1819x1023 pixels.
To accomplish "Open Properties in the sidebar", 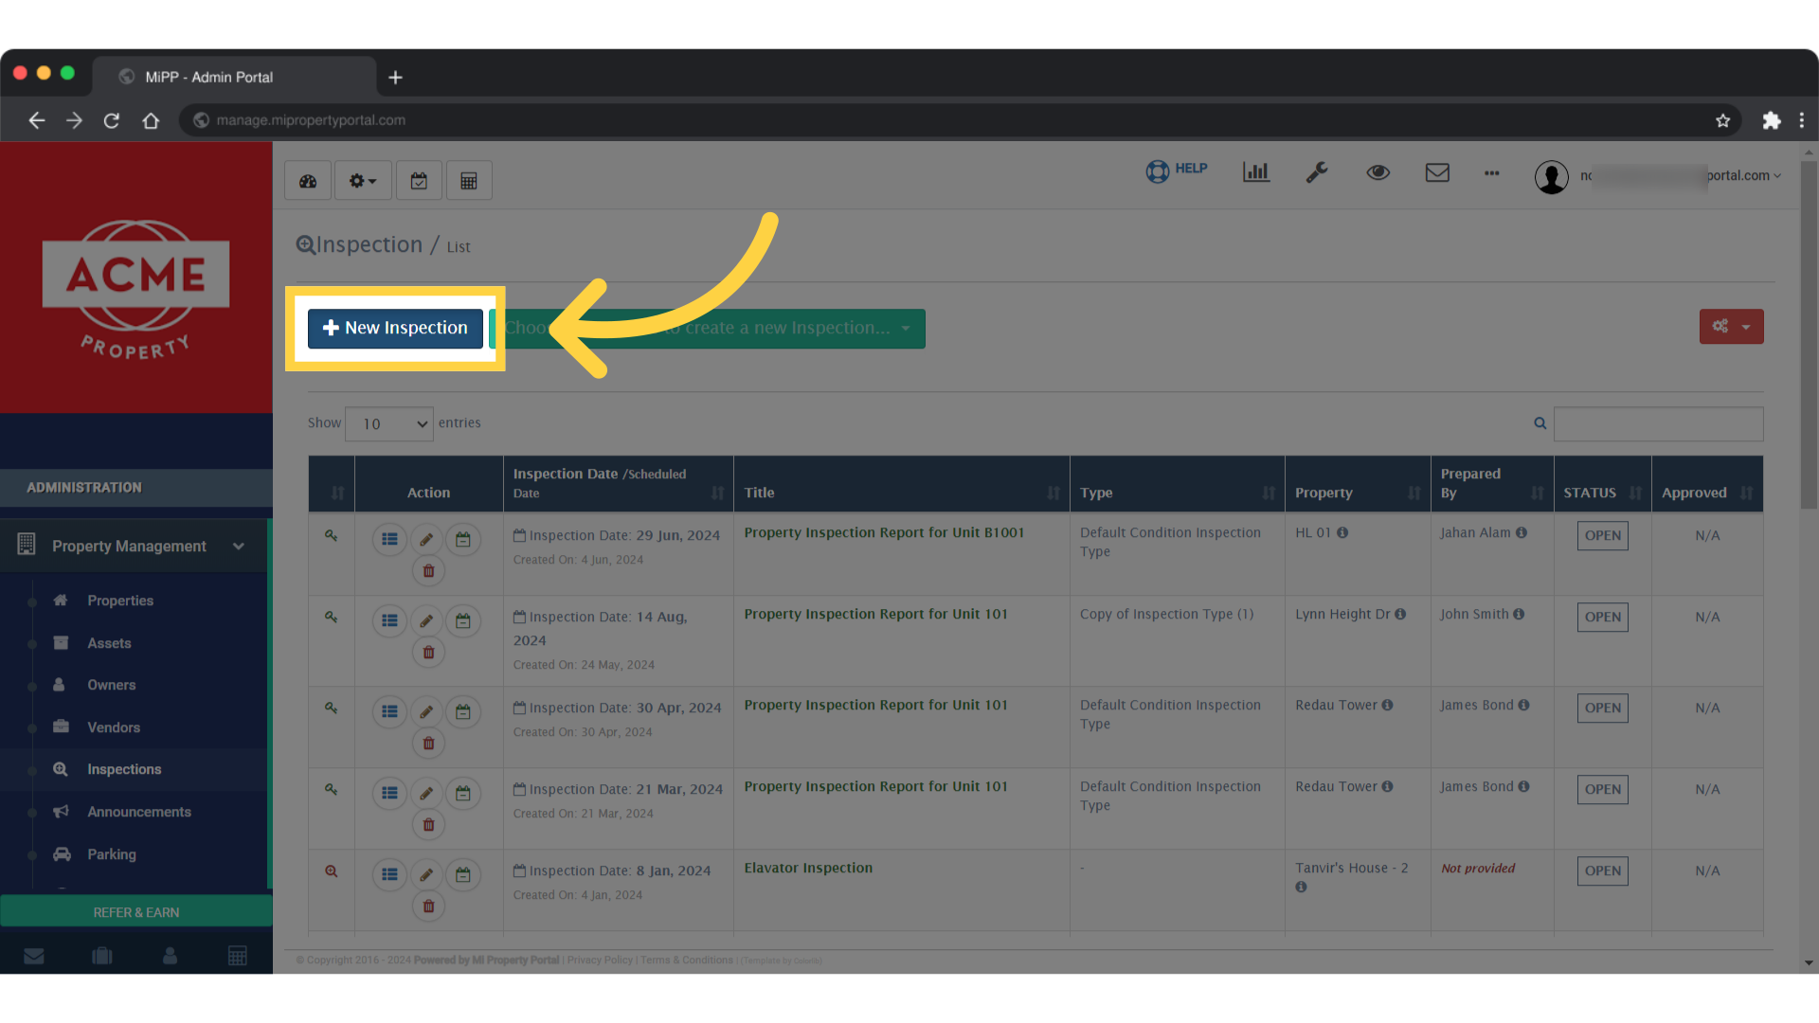I will 120,601.
